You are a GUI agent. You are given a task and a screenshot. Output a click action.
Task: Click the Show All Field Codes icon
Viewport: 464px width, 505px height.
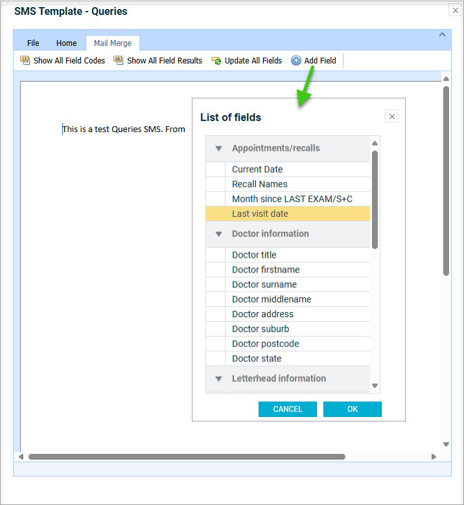coord(25,60)
